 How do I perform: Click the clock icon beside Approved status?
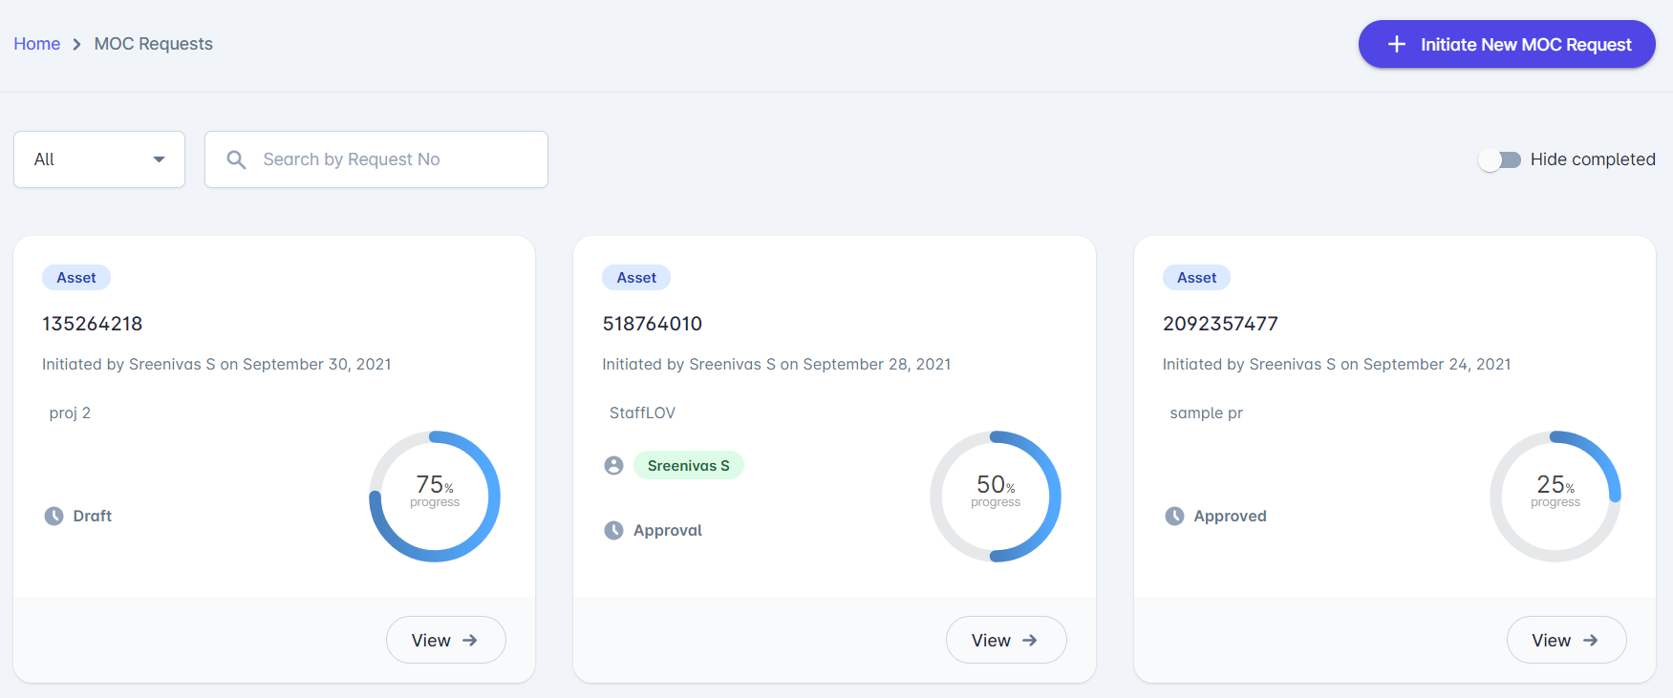(1174, 516)
